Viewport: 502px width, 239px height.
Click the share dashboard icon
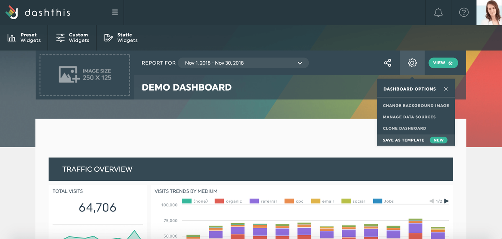[388, 63]
